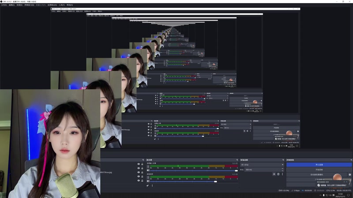Open network icon in the system tray
Viewport: 353px width, 198px height.
pyautogui.click(x=327, y=195)
